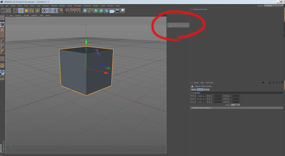
Task: Switch to the Basic tab
Action: pos(194,89)
